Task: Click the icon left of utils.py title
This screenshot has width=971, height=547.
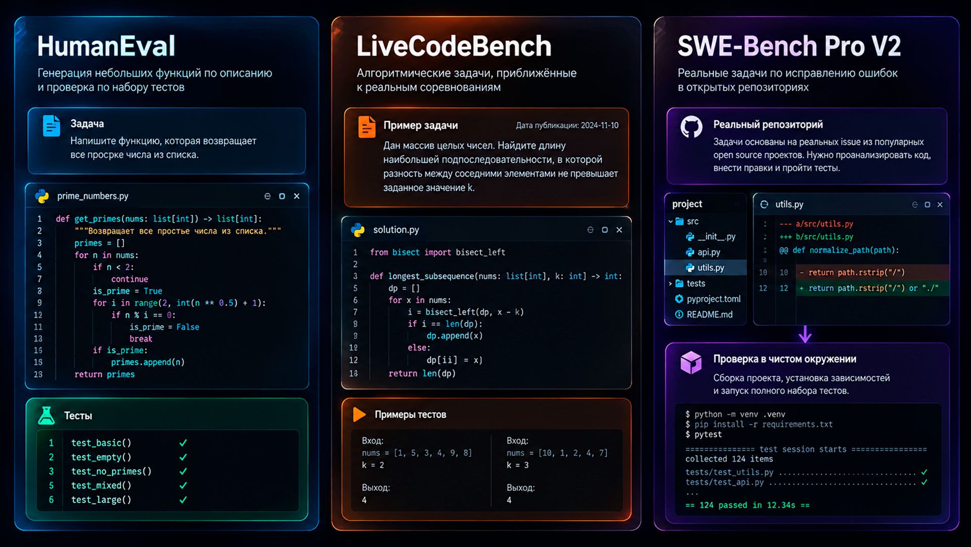Action: pyautogui.click(x=765, y=204)
